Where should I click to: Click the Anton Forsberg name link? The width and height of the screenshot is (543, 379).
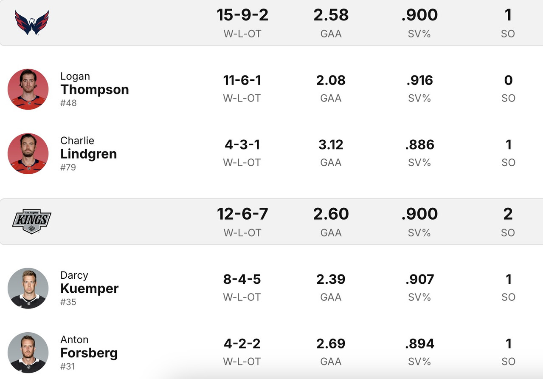point(89,353)
